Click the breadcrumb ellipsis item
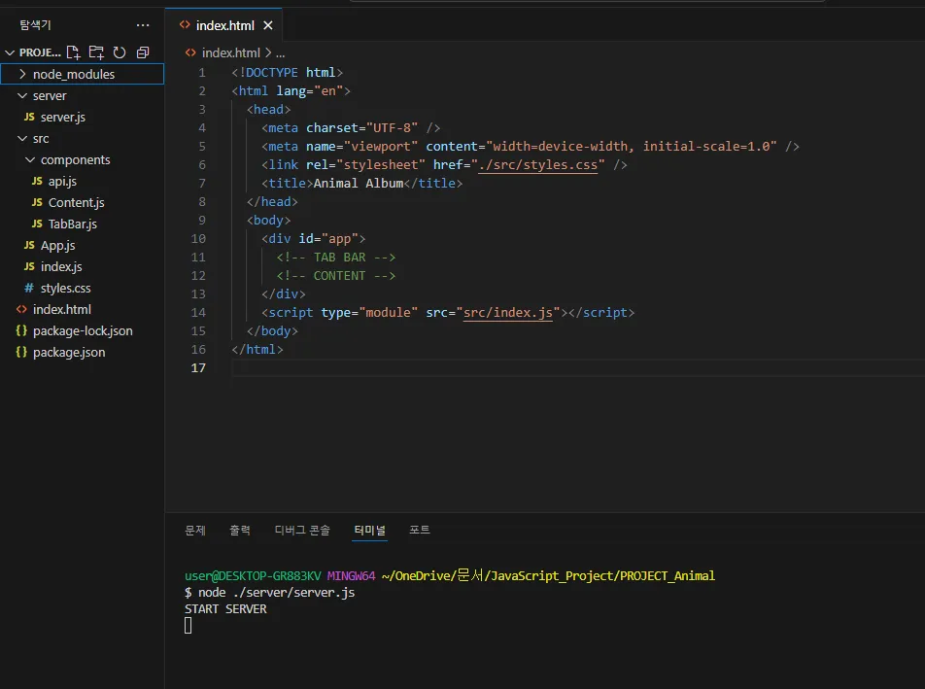 pyautogui.click(x=280, y=53)
